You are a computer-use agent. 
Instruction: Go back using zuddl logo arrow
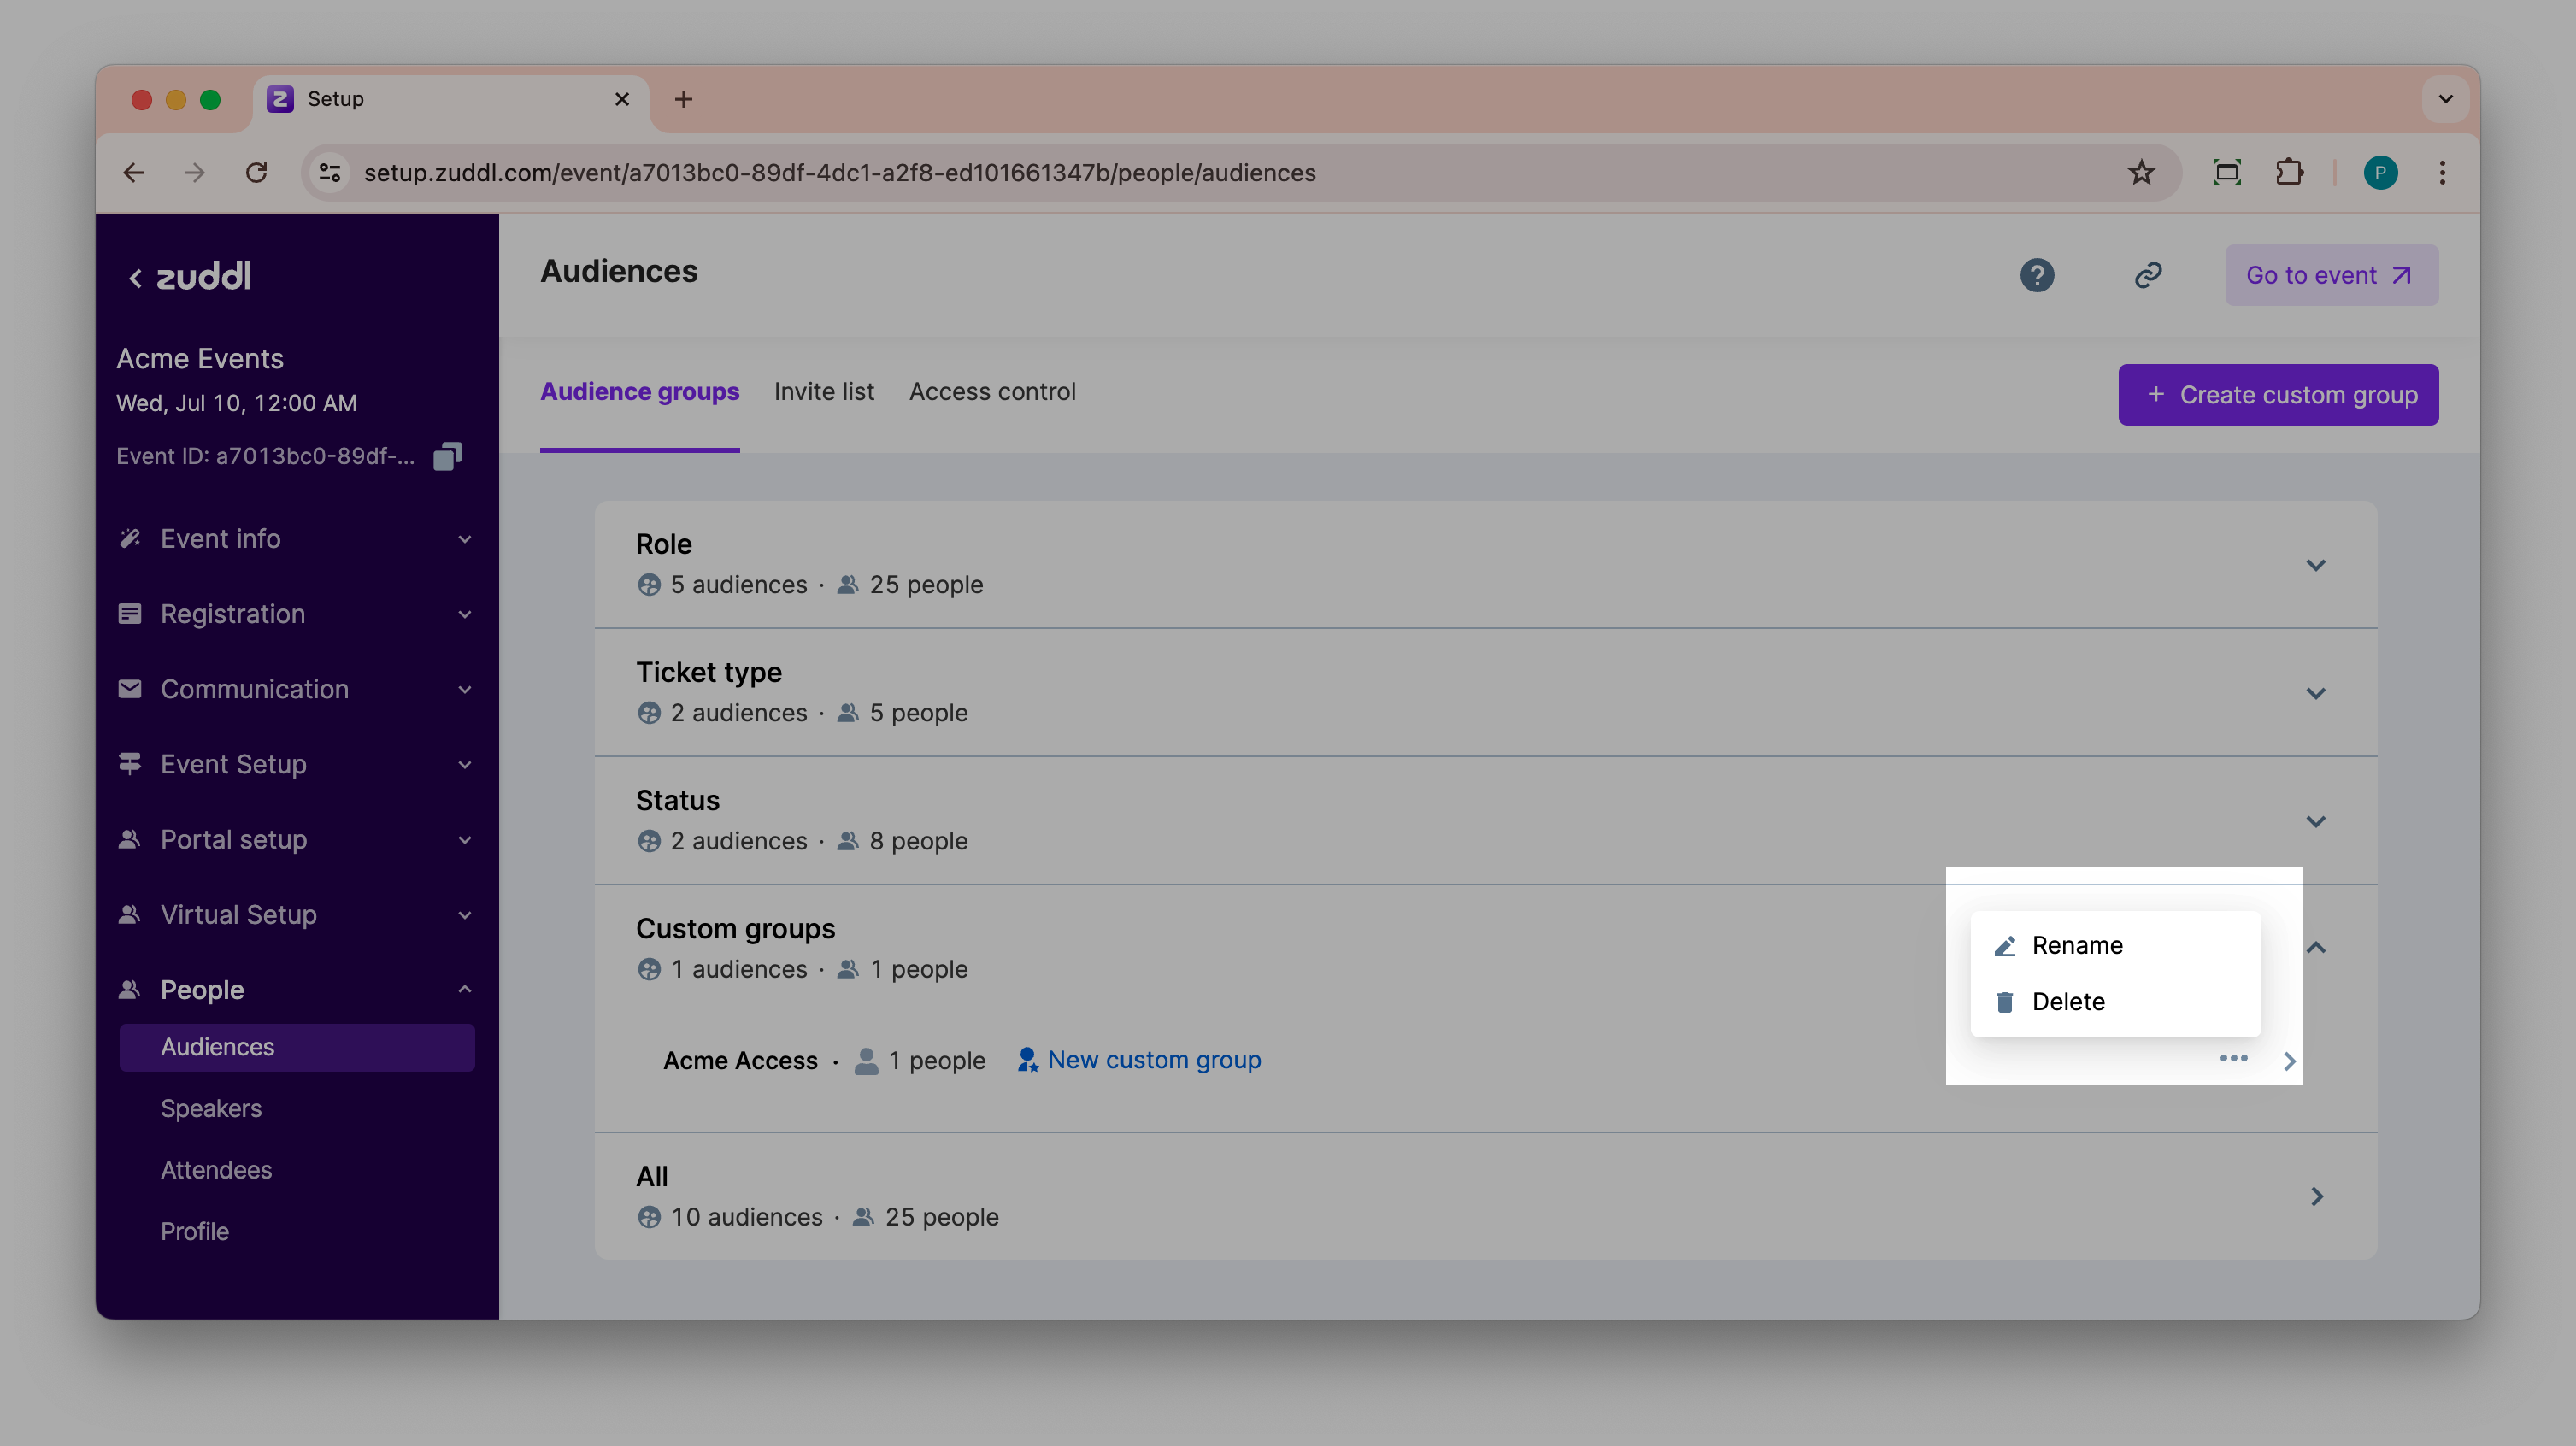pos(135,277)
